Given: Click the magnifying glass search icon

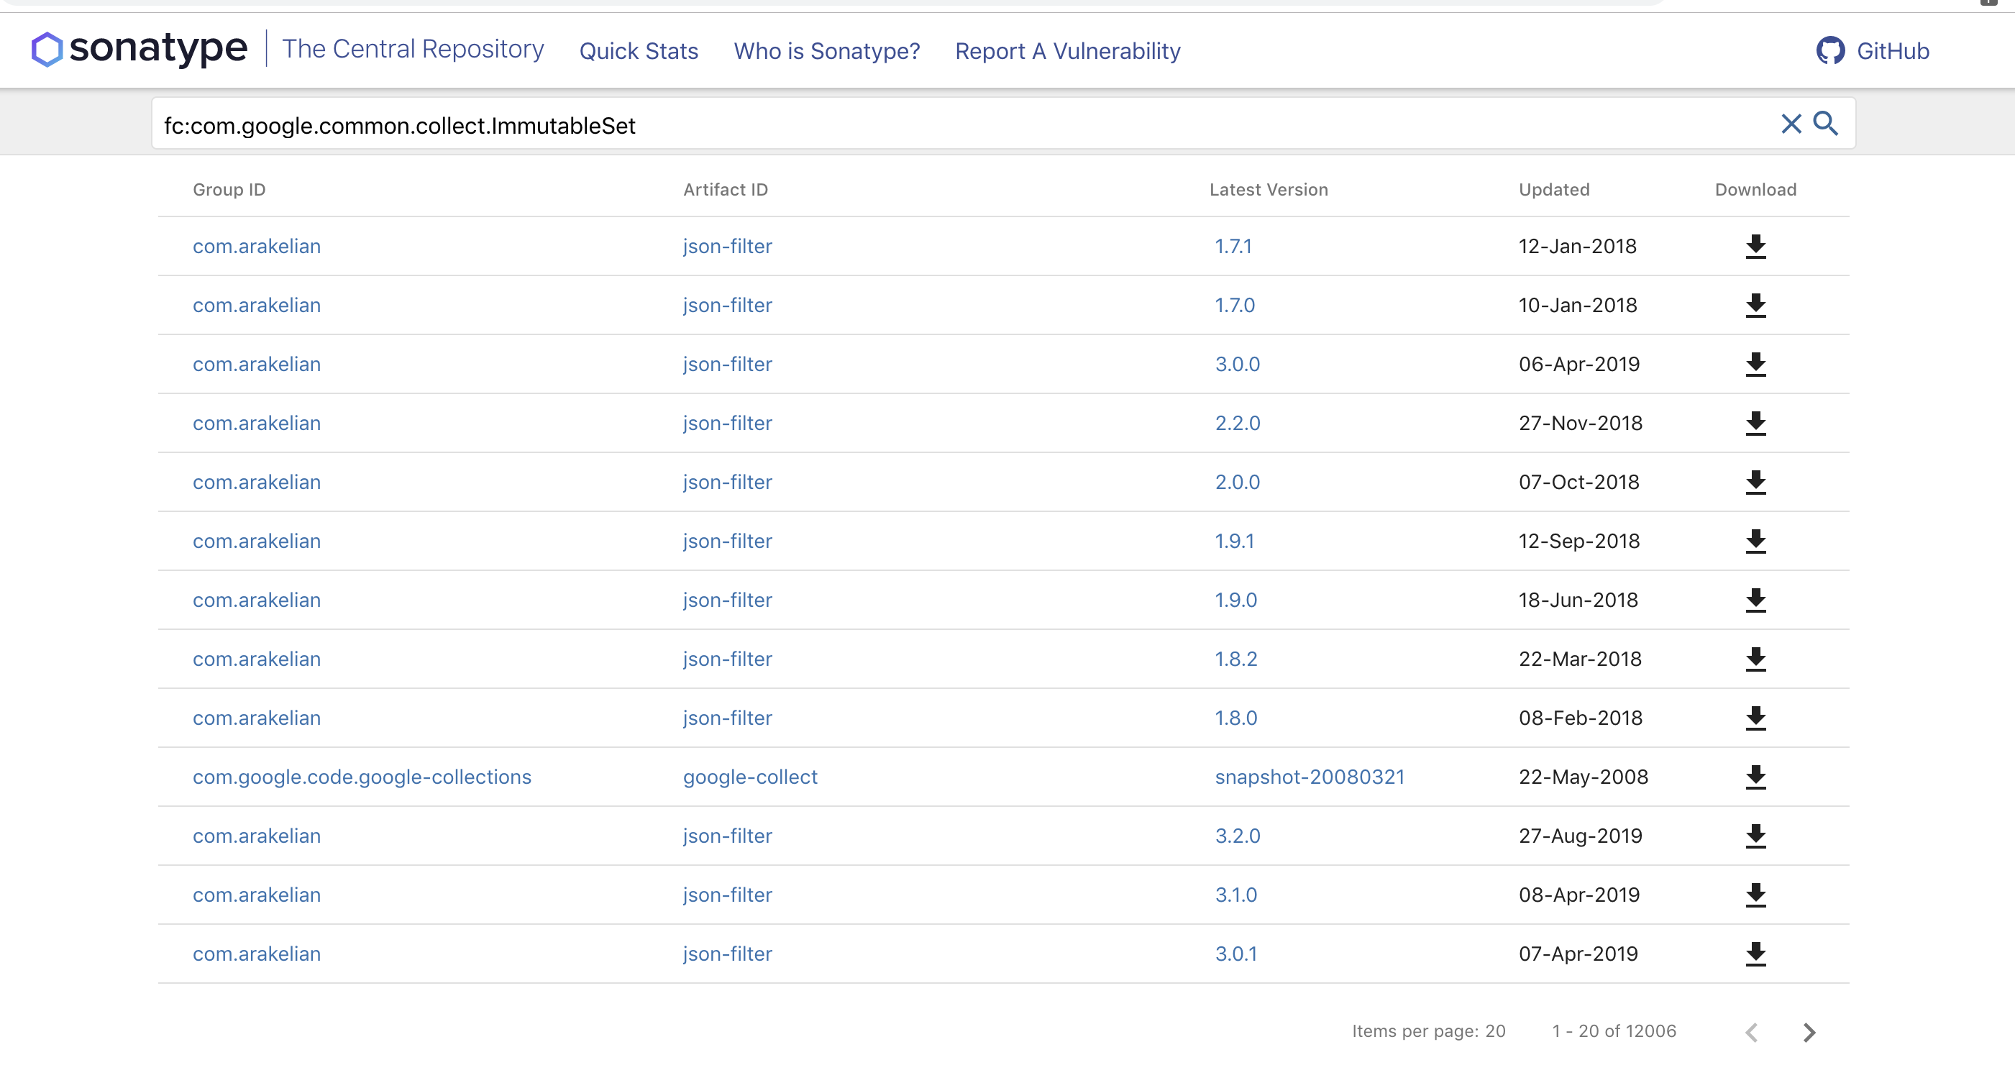Looking at the screenshot, I should click(1826, 124).
